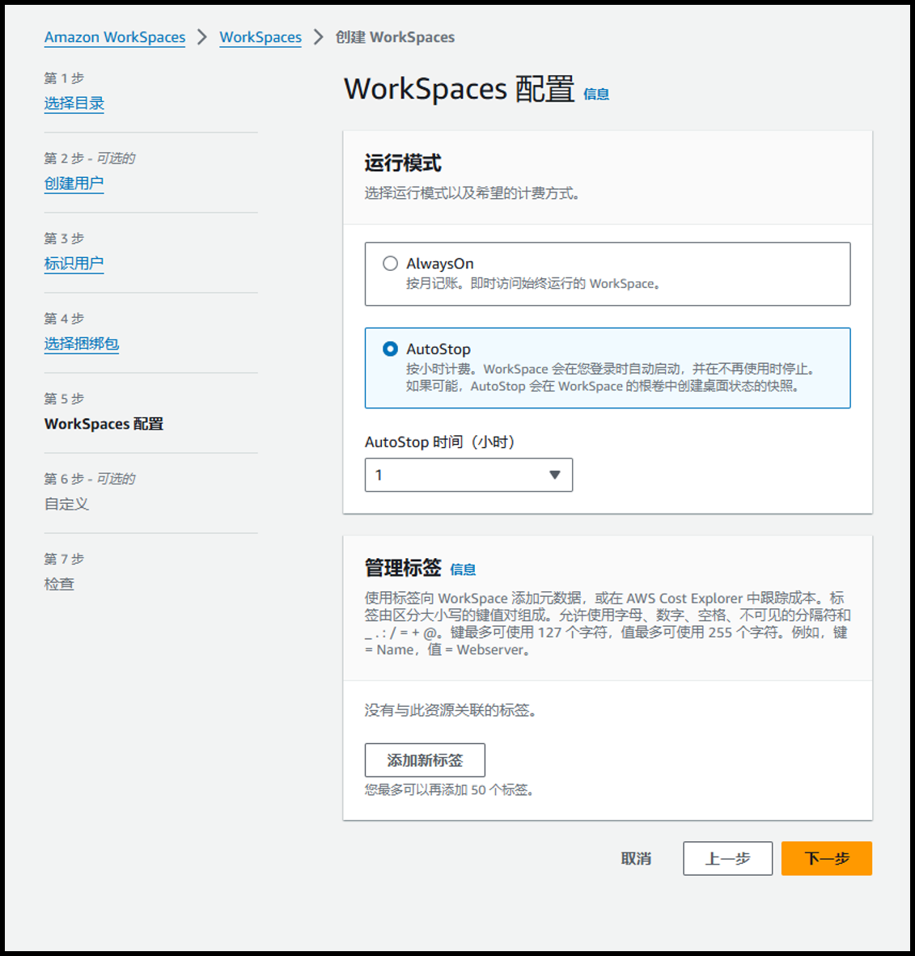Select step 6 自定义 in sidebar
915x956 pixels.
coord(66,504)
